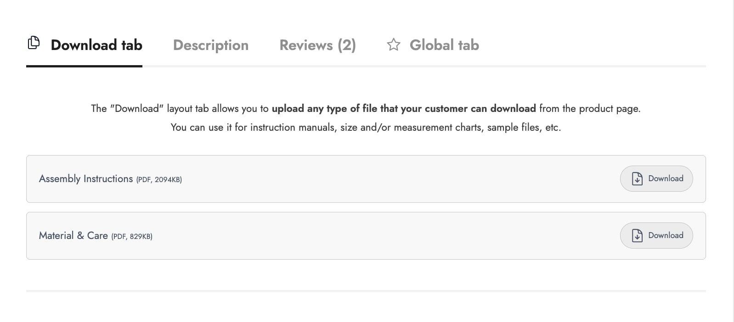Click the star icon beside Global tab

coord(393,45)
